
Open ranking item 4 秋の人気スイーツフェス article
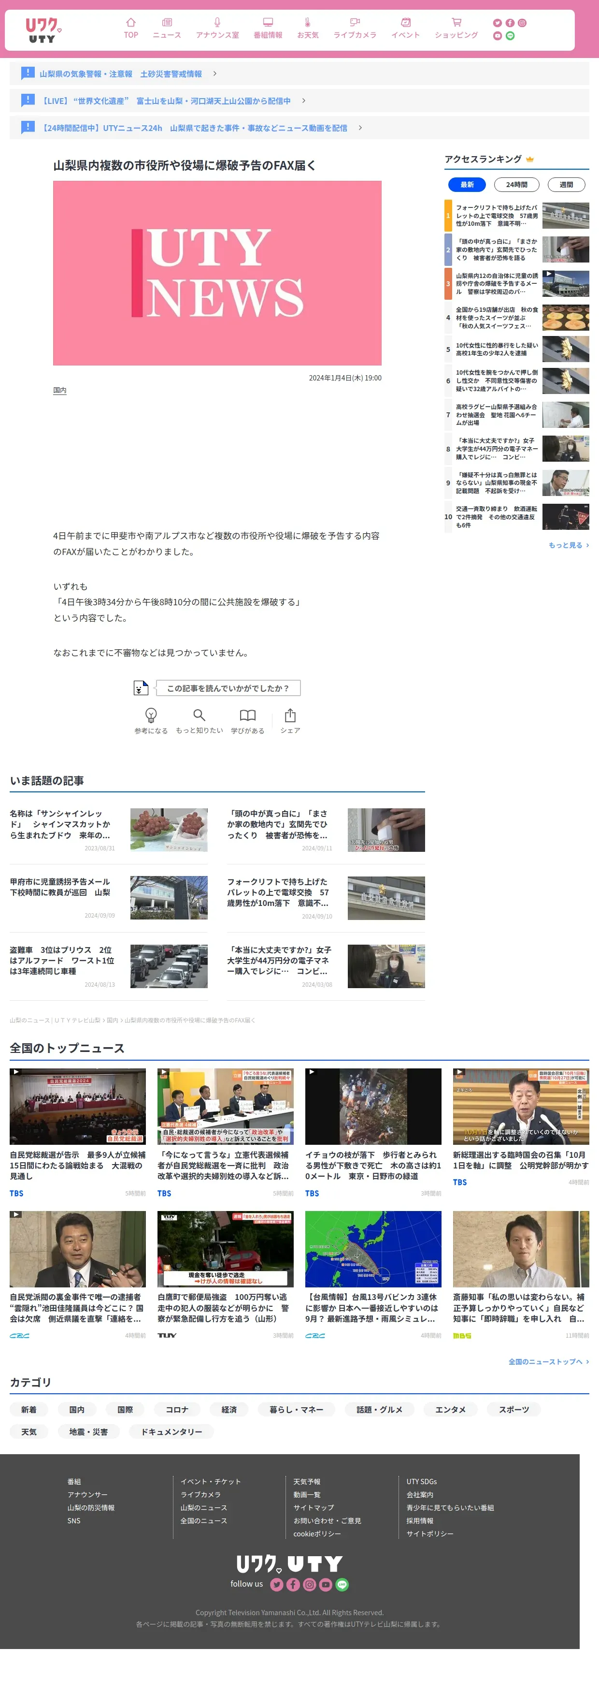pos(517,318)
